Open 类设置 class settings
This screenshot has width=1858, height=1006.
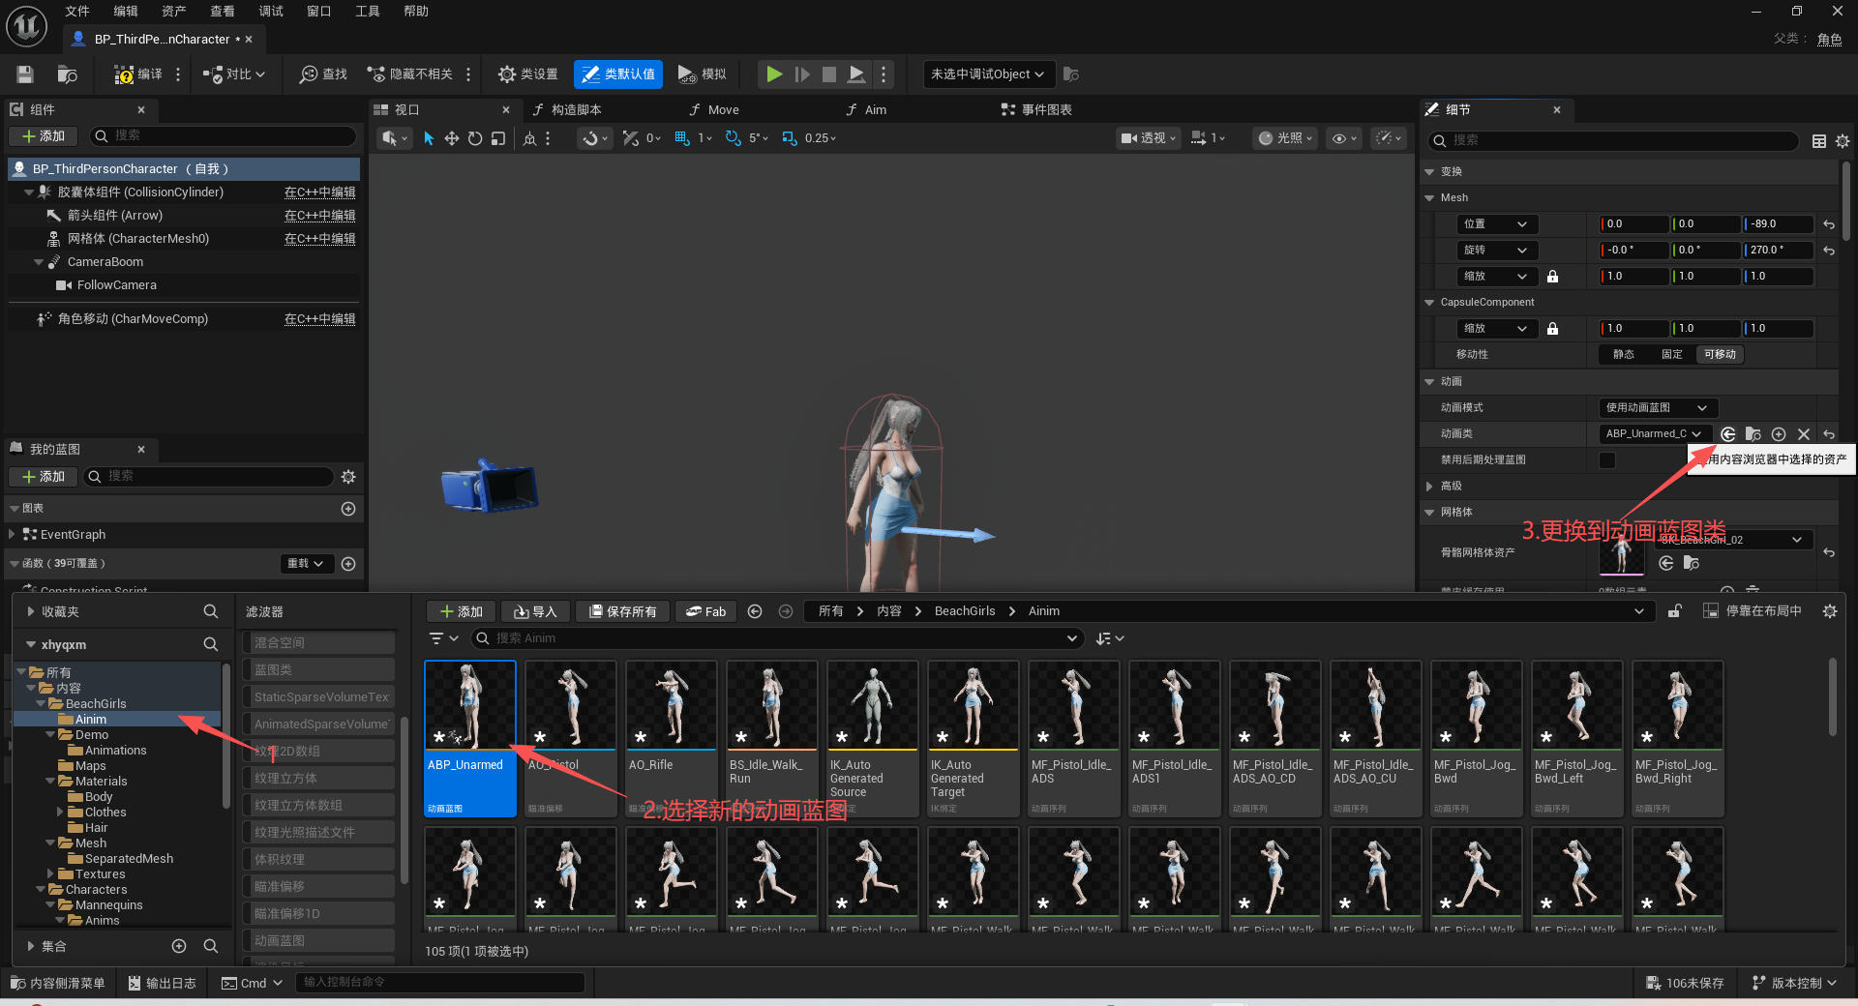[527, 74]
